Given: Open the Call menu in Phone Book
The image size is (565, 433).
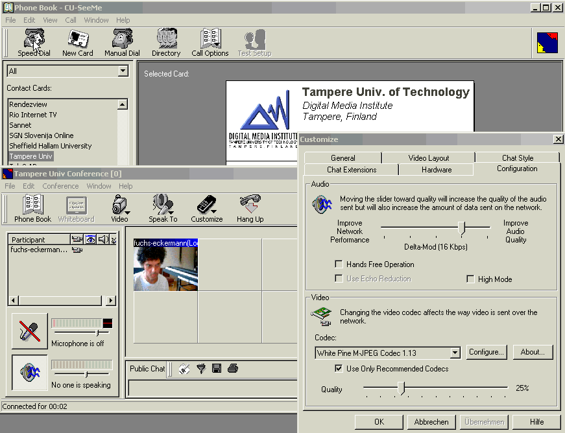Looking at the screenshot, I should [x=71, y=20].
